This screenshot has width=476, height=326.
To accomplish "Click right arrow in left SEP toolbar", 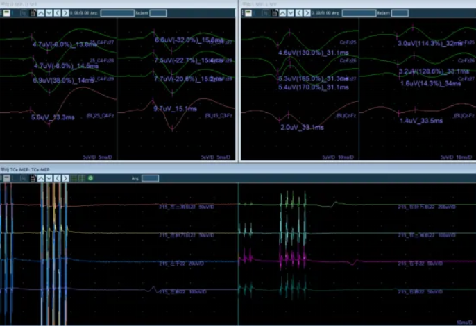I will [65, 12].
